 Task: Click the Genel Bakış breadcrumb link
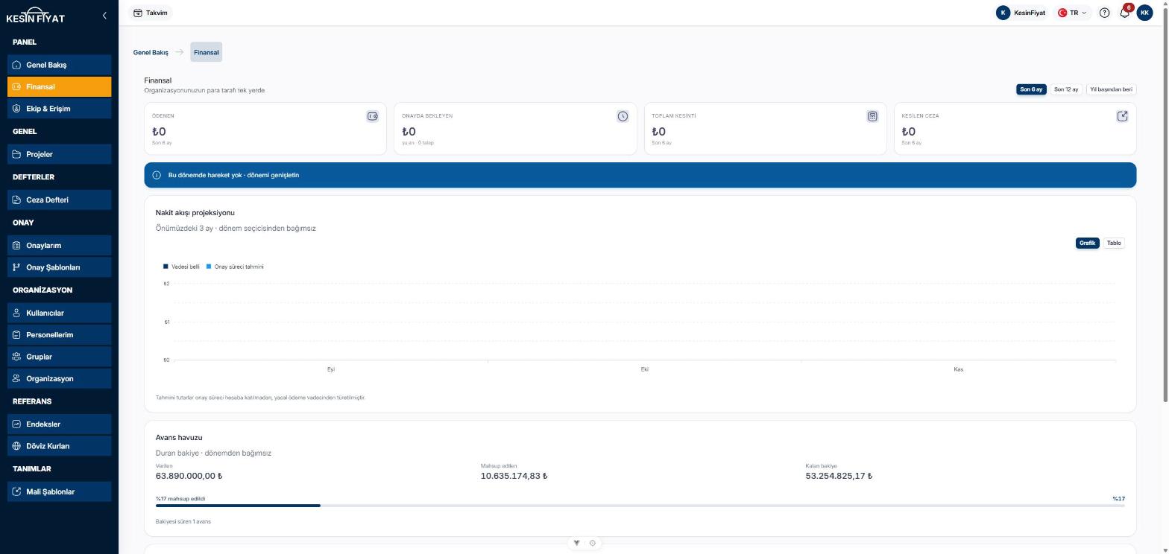pyautogui.click(x=151, y=52)
